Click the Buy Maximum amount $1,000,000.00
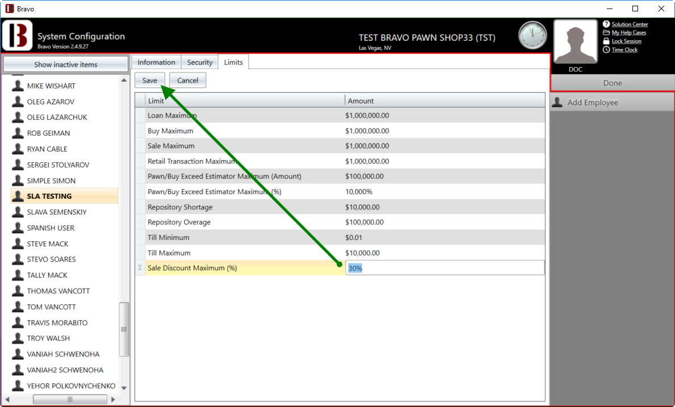 click(367, 131)
